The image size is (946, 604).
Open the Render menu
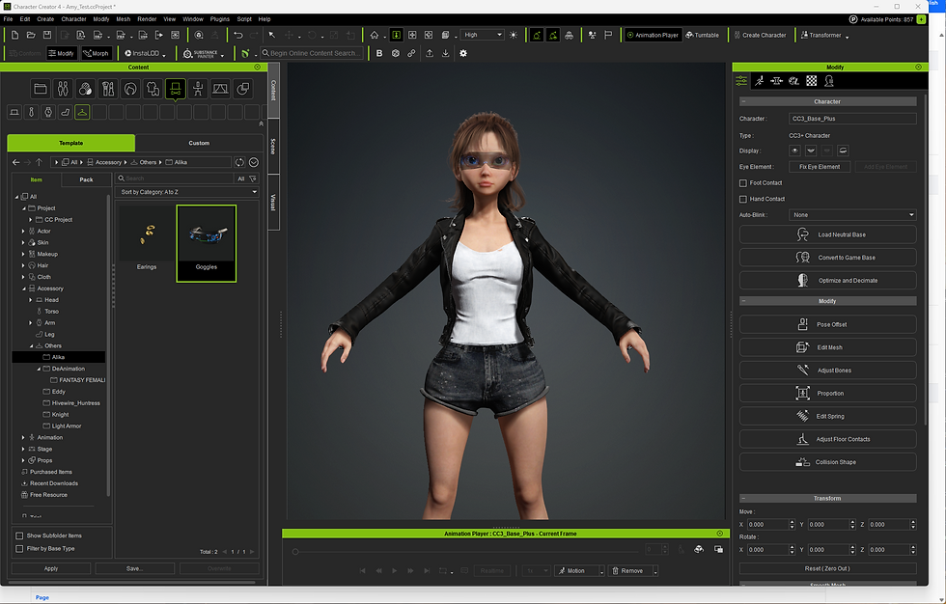click(147, 19)
